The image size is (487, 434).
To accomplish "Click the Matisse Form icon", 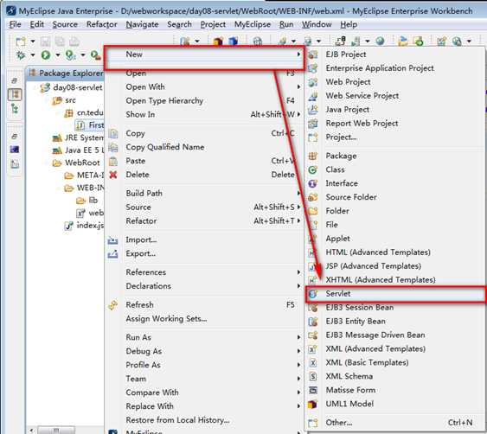I will click(313, 390).
